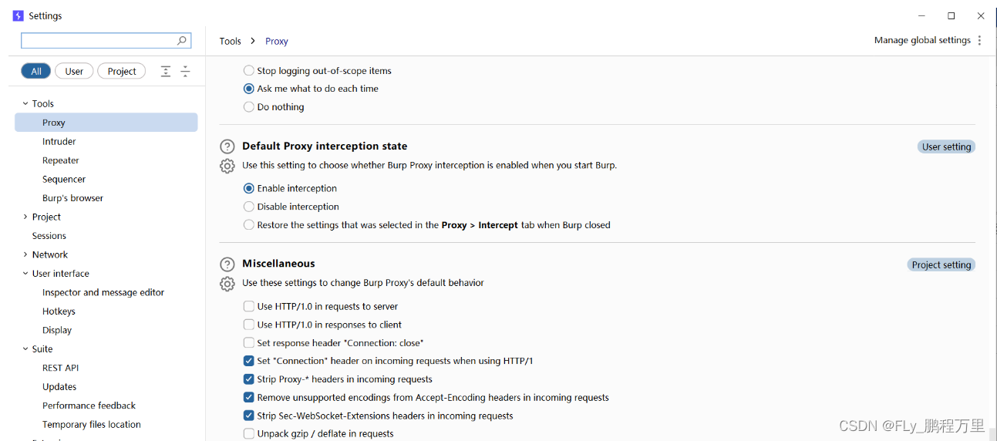Click the User setting badge
This screenshot has height=441, width=997.
point(947,146)
